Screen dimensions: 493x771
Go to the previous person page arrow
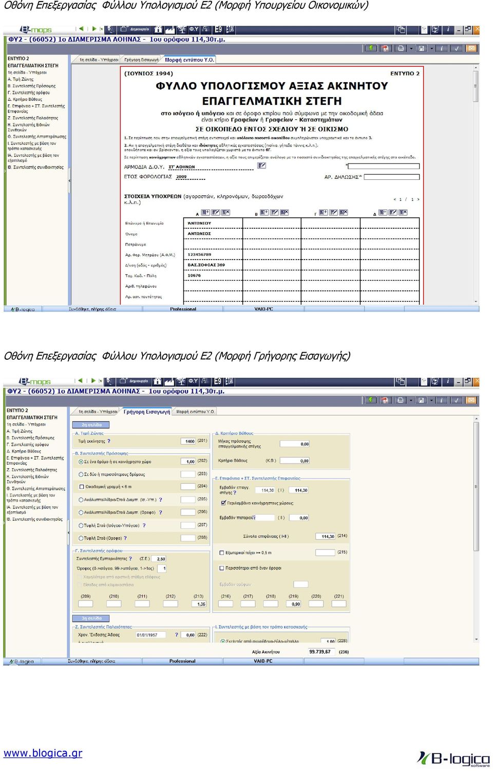(x=394, y=199)
